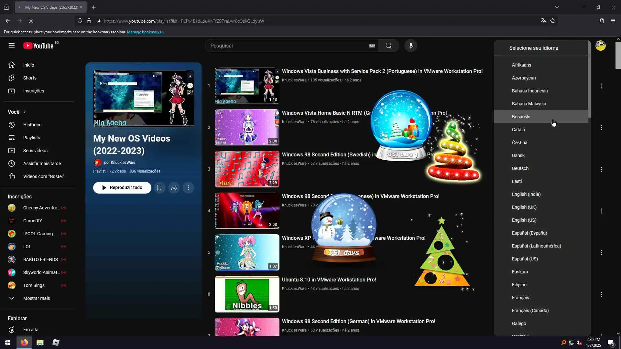Open the Ubuntu 8.10 Nibbles video thumbnail
Image resolution: width=621 pixels, height=349 pixels.
pos(247,294)
